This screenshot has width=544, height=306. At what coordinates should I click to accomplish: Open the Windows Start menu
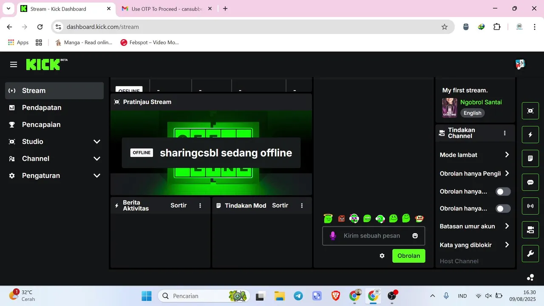click(x=146, y=296)
